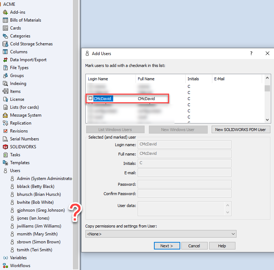Click the red SOLIDWORKS logo icon
The width and height of the screenshot is (274, 270).
pos(5,147)
